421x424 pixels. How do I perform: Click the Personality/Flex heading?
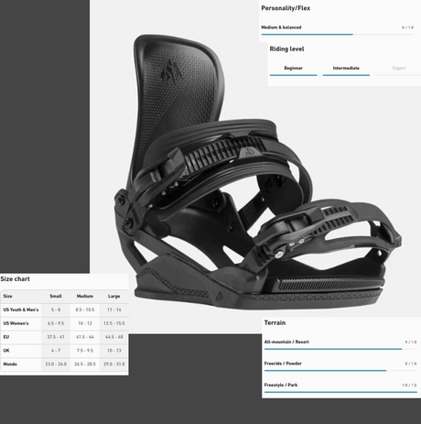click(x=286, y=8)
